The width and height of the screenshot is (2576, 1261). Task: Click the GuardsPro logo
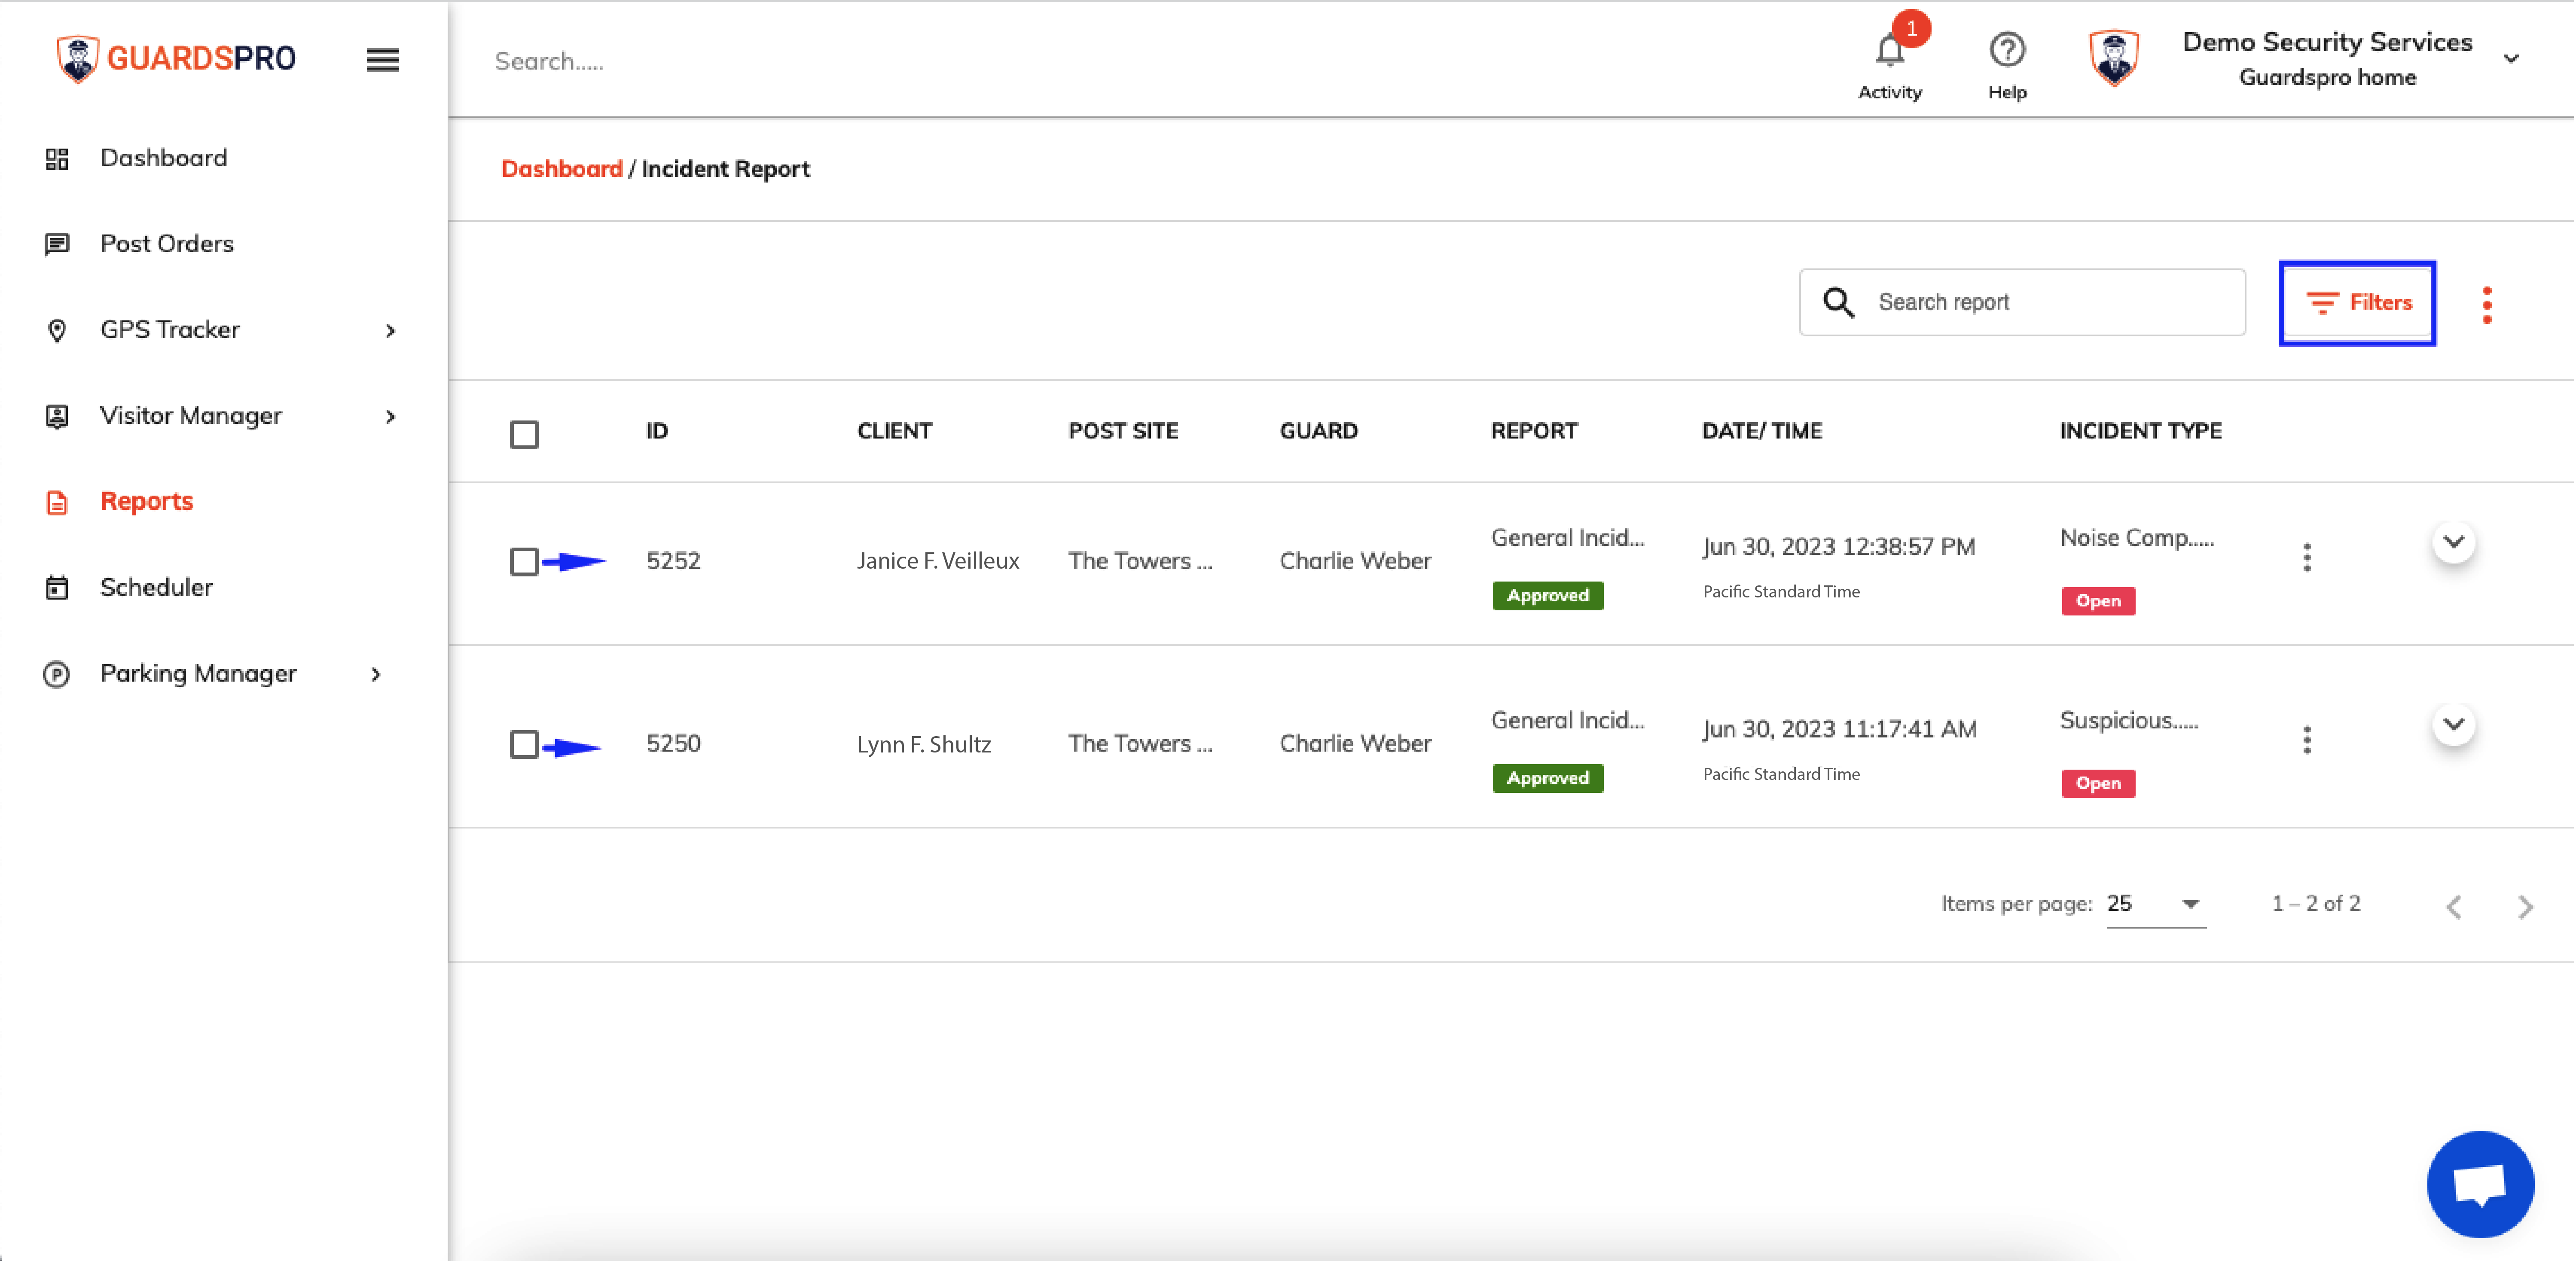[176, 59]
